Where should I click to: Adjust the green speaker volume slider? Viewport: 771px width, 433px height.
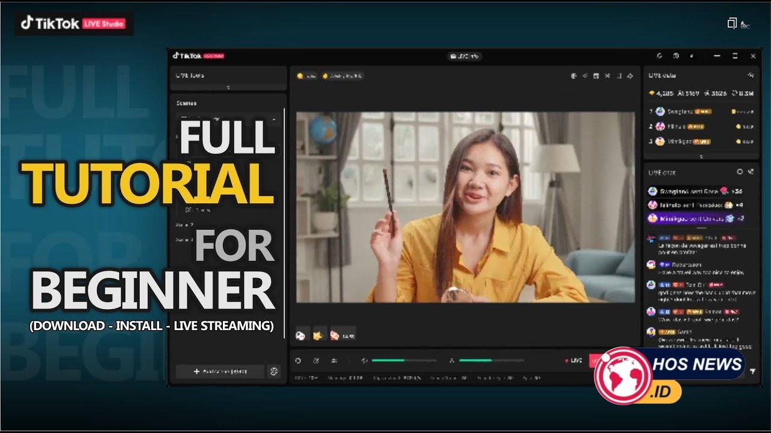[x=404, y=361]
